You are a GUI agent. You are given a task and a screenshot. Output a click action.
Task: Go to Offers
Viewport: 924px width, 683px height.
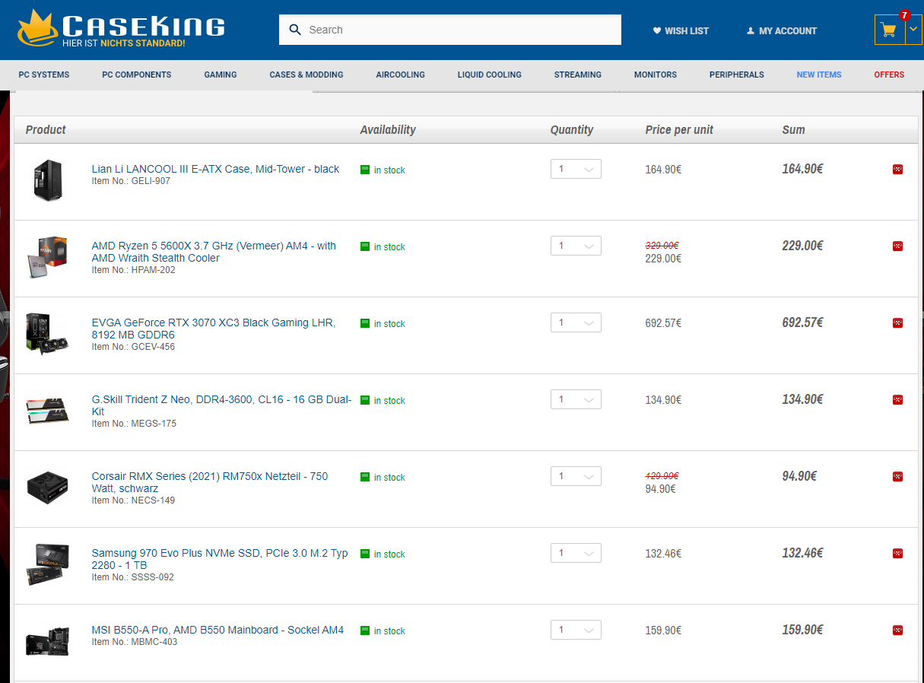pos(889,75)
